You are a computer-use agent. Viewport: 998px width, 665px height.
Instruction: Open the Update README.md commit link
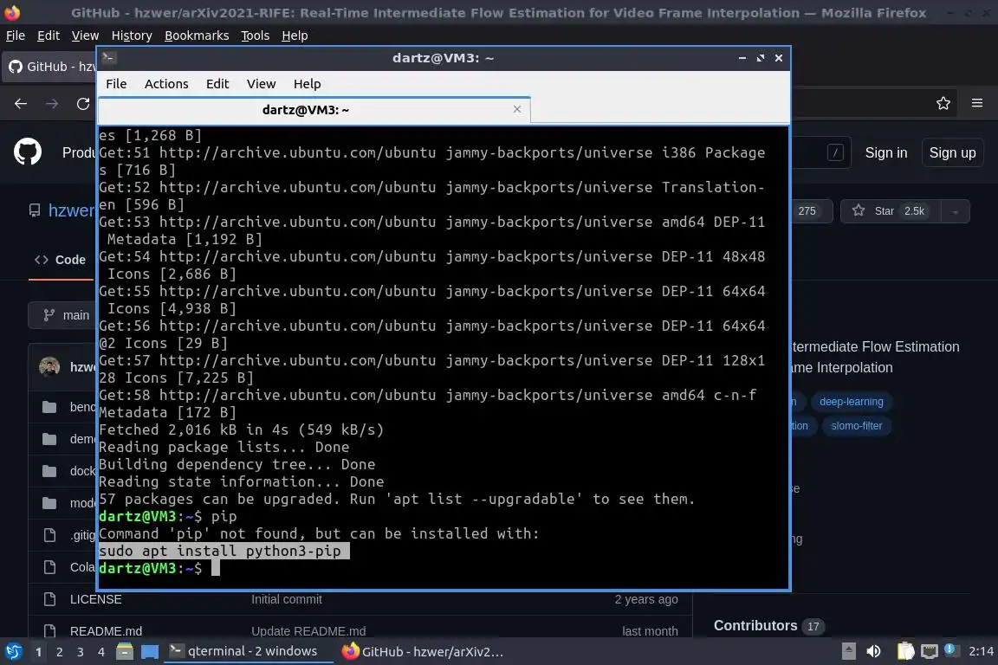click(308, 631)
